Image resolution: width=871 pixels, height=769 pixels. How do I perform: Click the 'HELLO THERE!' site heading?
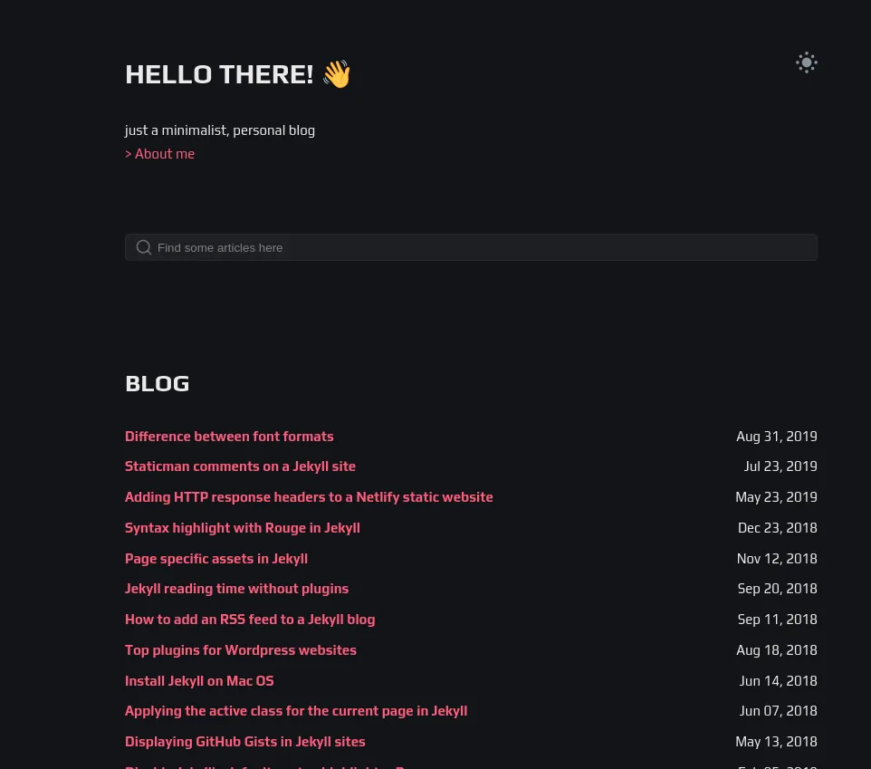click(x=219, y=74)
